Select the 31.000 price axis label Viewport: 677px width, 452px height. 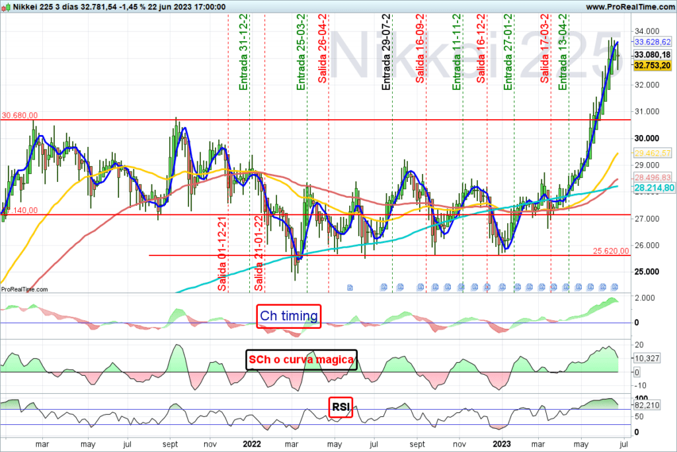pos(647,111)
